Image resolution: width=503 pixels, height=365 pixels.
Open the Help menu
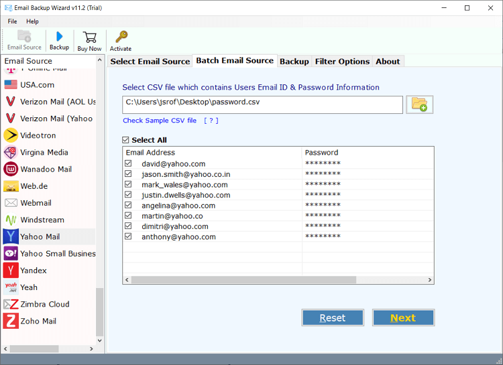tap(32, 21)
